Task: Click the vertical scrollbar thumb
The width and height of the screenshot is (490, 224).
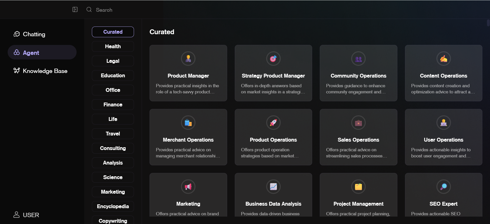Action: coord(488,23)
